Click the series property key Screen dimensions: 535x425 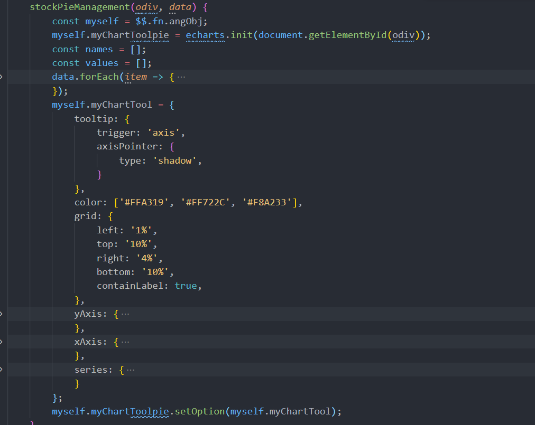tap(91, 370)
